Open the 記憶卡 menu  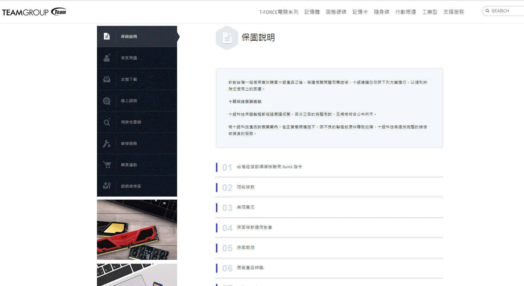360,12
